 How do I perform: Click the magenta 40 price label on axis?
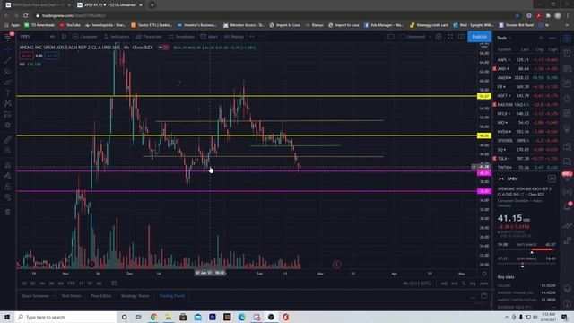[x=484, y=173]
